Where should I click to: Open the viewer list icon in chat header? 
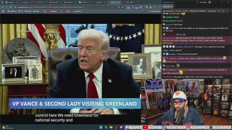[223, 11]
